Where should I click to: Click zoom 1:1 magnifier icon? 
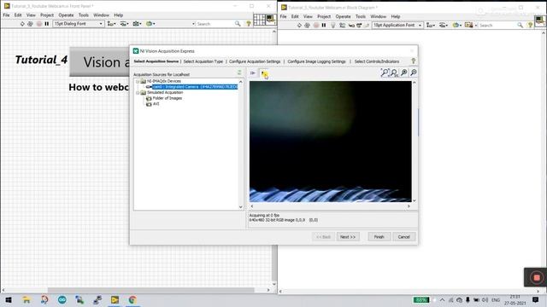click(x=394, y=72)
